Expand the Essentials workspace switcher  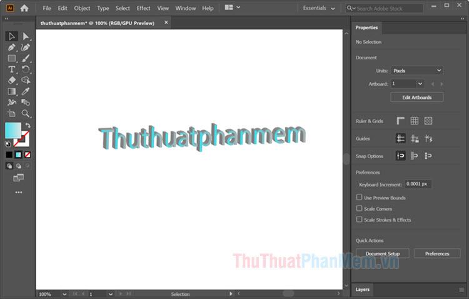319,8
